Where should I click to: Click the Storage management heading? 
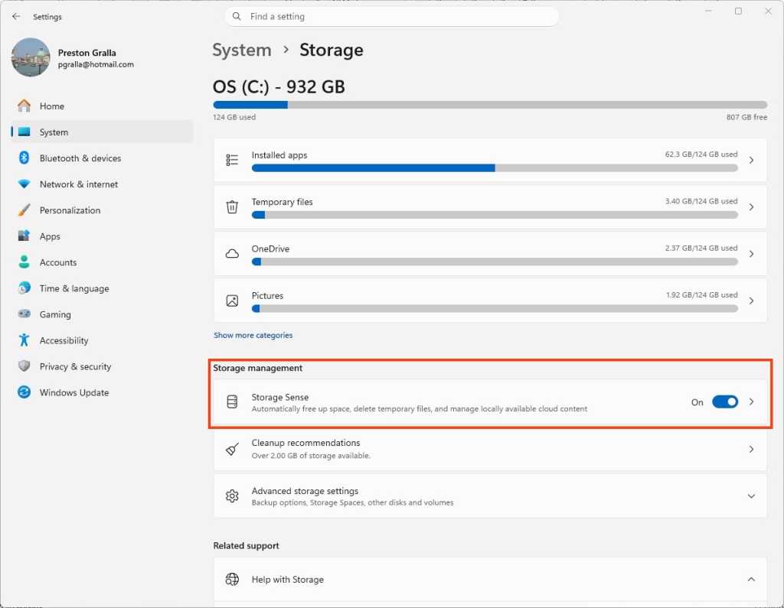257,368
